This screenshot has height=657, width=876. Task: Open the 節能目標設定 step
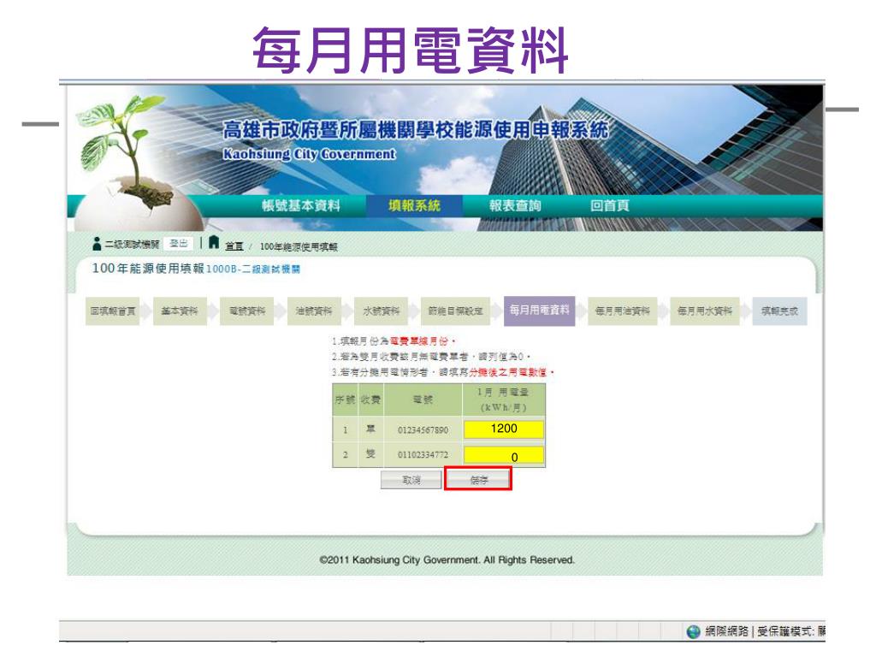(x=455, y=311)
